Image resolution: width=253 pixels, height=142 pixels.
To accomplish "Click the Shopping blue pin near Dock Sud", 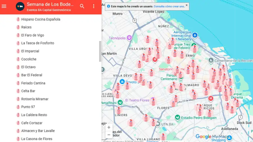I will [229, 138].
